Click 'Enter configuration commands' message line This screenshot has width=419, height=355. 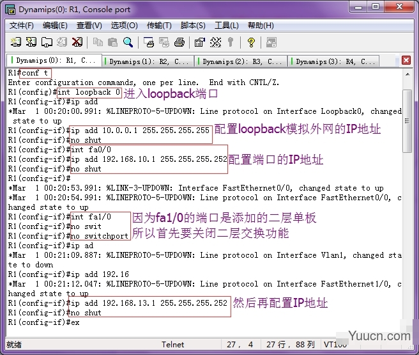coord(144,83)
